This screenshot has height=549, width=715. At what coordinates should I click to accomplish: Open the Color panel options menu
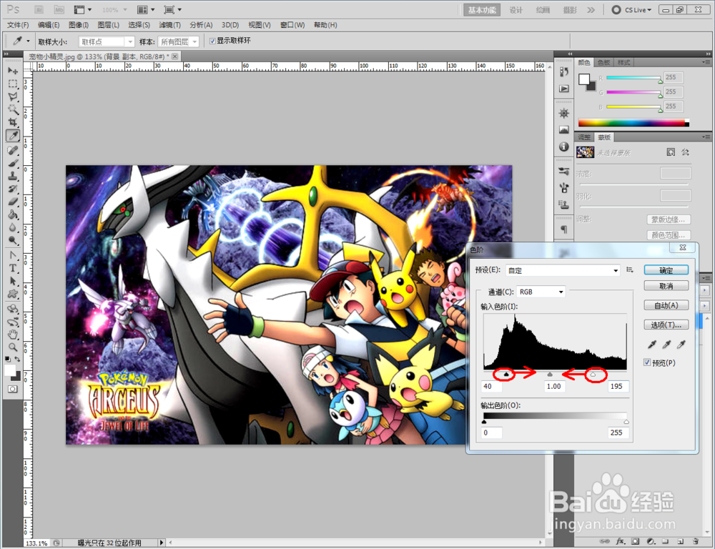click(x=706, y=62)
